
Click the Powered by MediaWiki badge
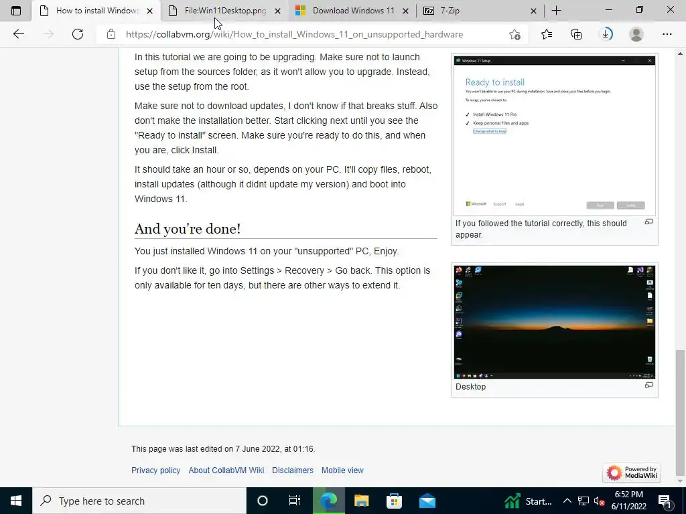(x=632, y=473)
